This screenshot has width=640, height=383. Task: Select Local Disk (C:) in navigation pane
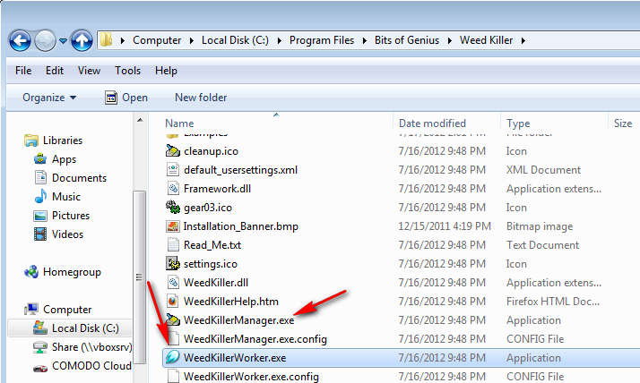[85, 328]
